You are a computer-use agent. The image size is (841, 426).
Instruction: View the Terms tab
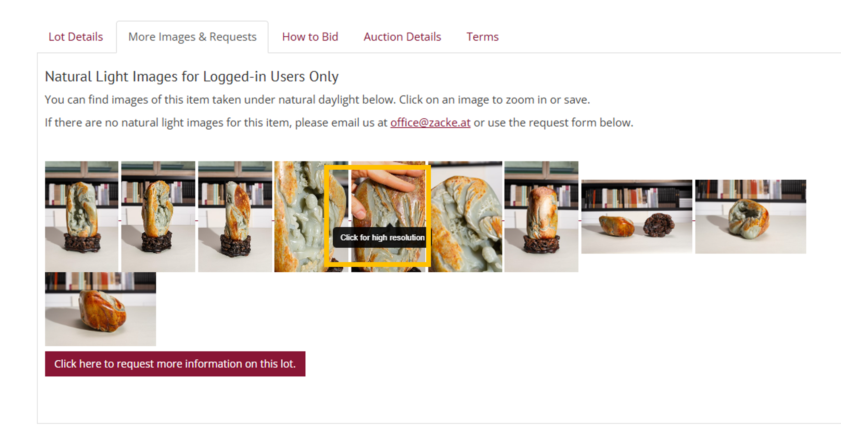tap(482, 37)
